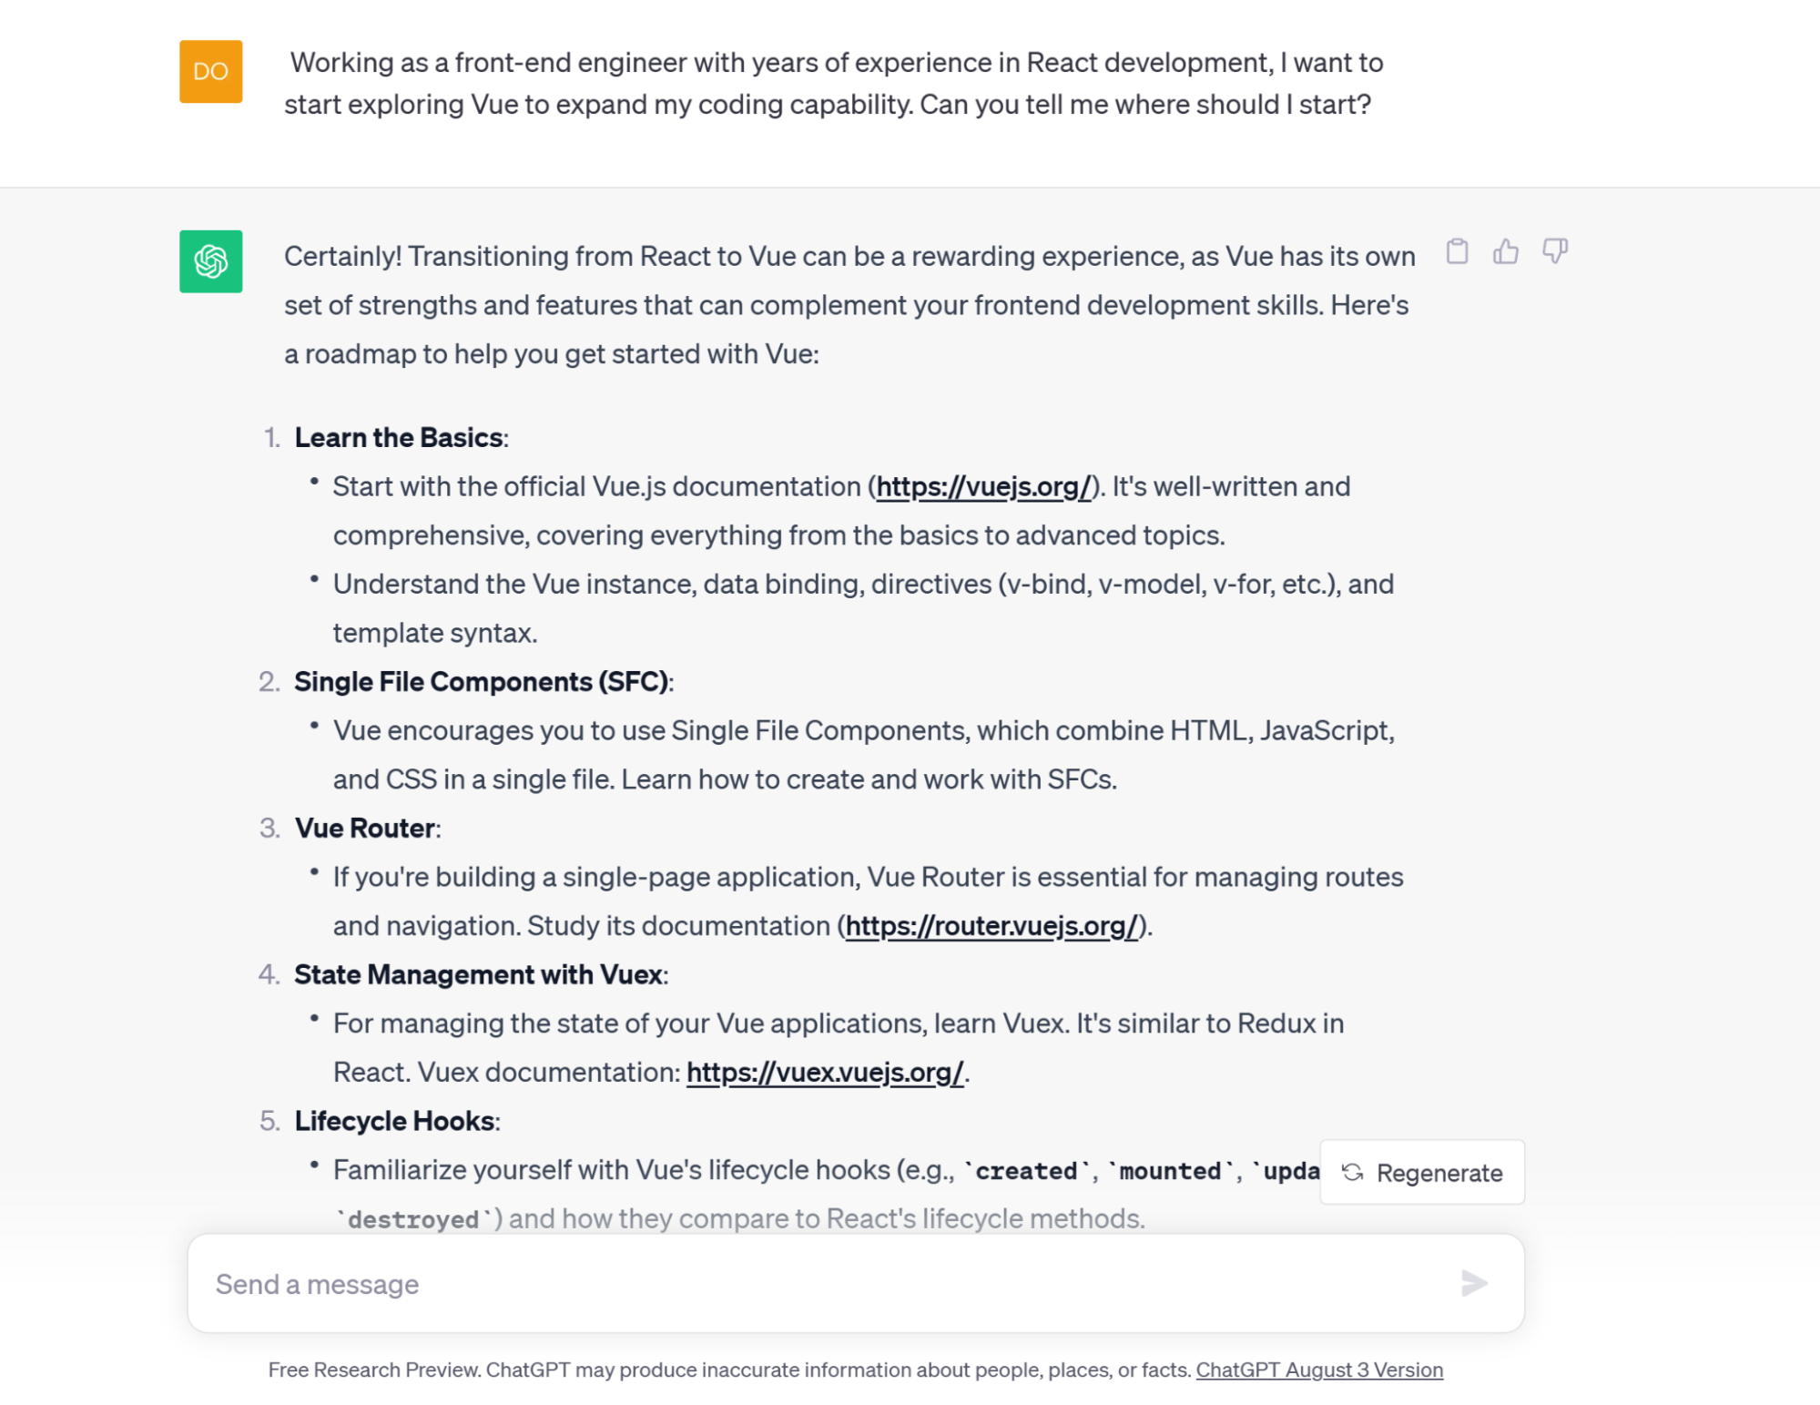Screen dimensions: 1820x1405
Task: Give the response a thumbs down
Action: (x=1555, y=251)
